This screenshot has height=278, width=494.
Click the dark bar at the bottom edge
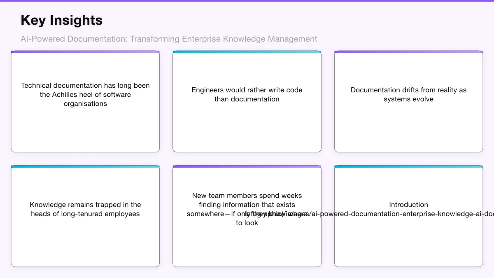pos(247,277)
